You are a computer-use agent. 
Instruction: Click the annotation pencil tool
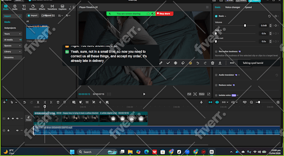(161, 63)
